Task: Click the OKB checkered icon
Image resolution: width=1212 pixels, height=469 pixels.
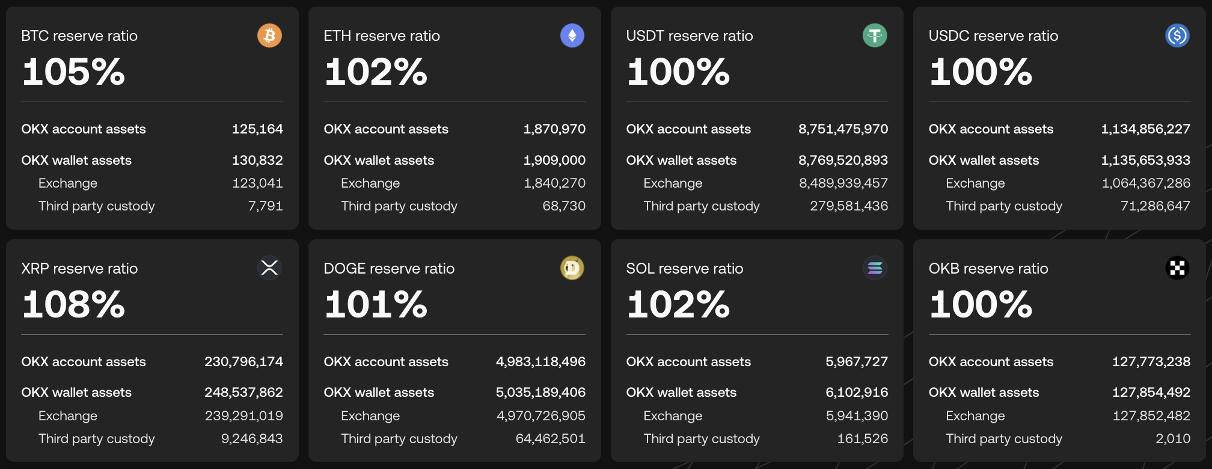Action: pyautogui.click(x=1177, y=268)
